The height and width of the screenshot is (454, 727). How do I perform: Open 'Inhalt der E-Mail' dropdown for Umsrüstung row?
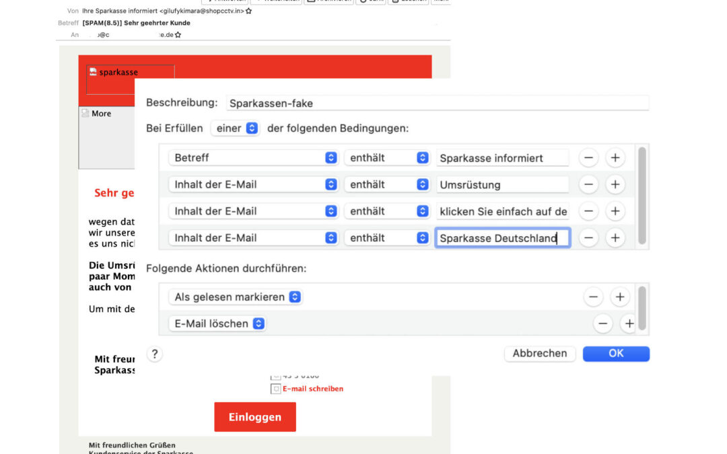[253, 184]
